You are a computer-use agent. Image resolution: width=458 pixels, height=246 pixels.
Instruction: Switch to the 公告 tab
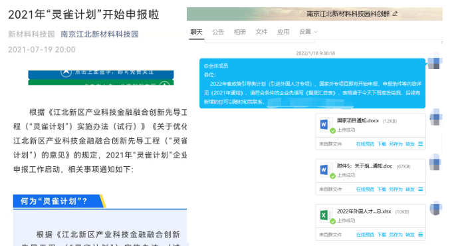(218, 32)
